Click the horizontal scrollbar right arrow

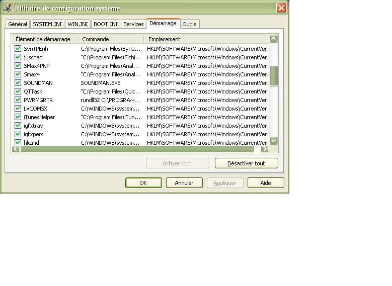pyautogui.click(x=265, y=149)
